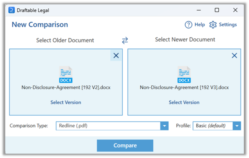Click the Select Newer Document heading
The image size is (249, 158).
pyautogui.click(x=185, y=40)
